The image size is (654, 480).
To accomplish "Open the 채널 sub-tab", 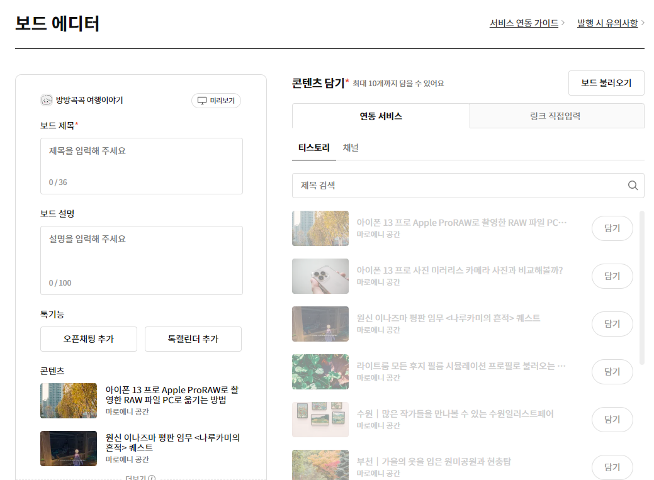I will (351, 148).
